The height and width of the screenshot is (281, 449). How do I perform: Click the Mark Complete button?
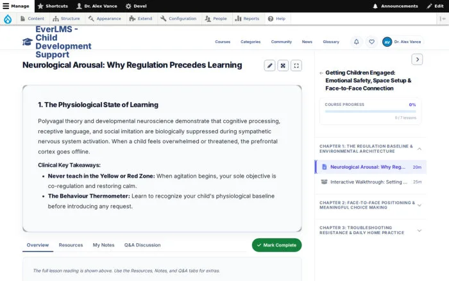pyautogui.click(x=276, y=245)
